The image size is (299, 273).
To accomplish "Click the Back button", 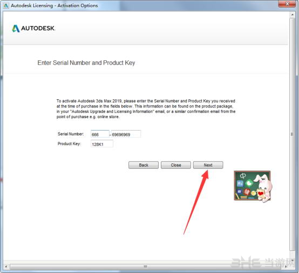I will click(x=144, y=165).
